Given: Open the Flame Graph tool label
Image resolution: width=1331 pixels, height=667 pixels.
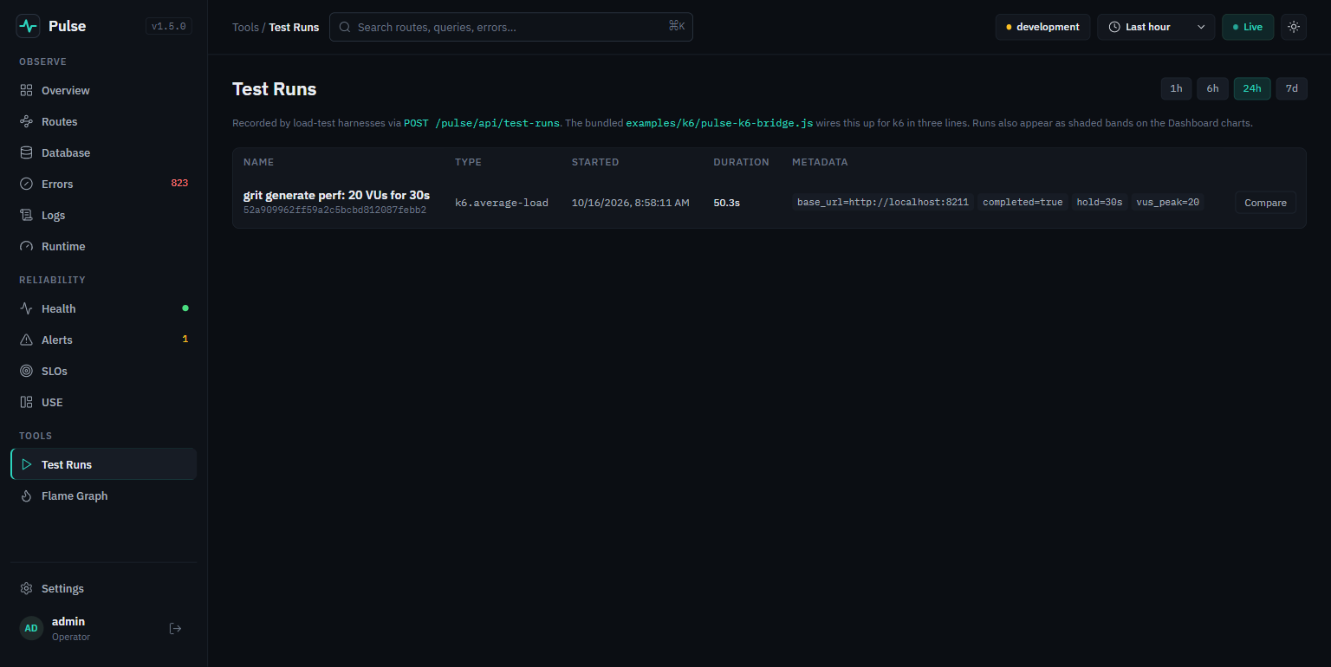Looking at the screenshot, I should [75, 495].
